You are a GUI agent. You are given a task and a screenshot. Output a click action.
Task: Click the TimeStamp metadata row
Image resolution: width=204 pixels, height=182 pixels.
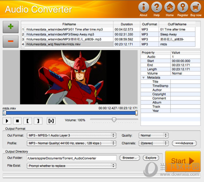tap(170, 86)
